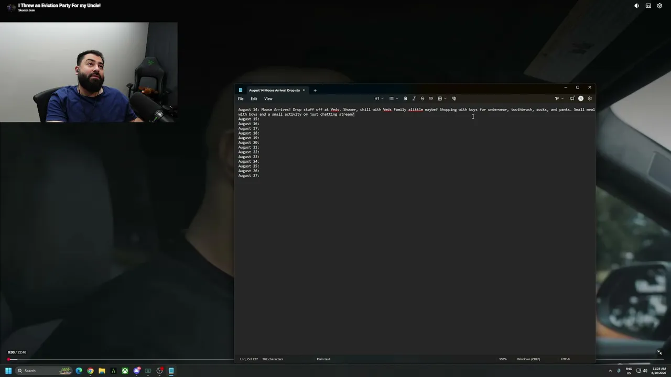Click the 382 characters status entry
671x377 pixels.
point(273,359)
